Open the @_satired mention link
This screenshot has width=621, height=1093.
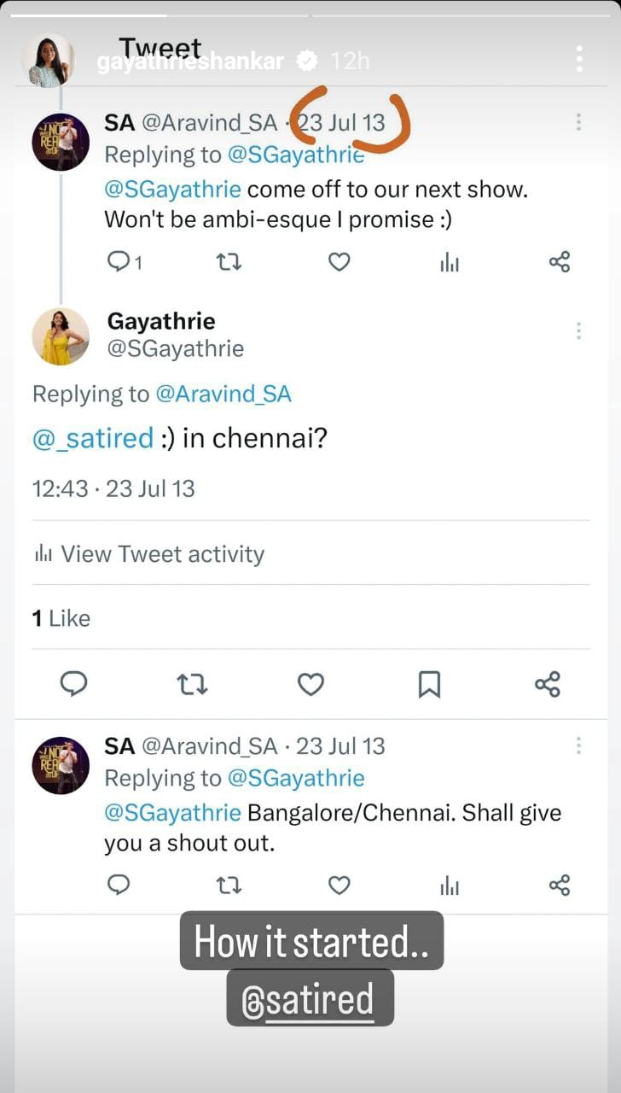point(92,438)
